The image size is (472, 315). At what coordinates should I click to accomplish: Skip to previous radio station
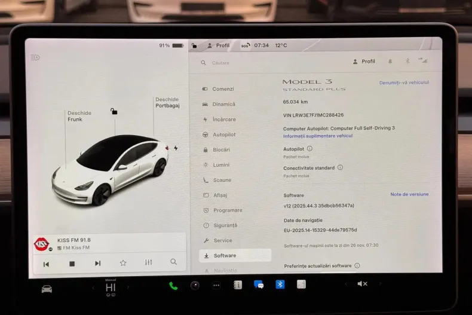46,264
